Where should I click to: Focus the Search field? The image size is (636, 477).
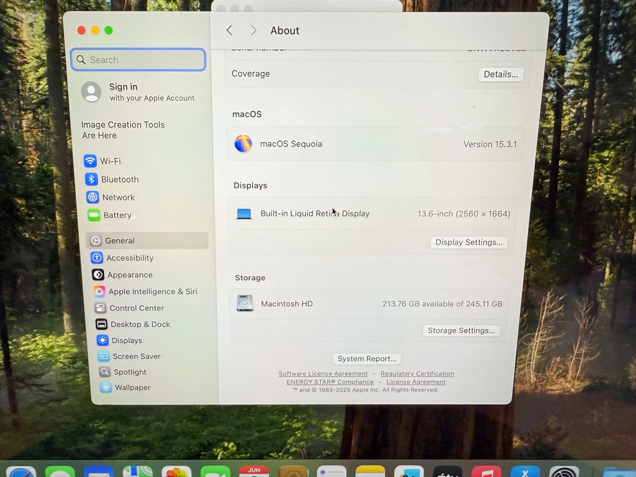pos(138,60)
